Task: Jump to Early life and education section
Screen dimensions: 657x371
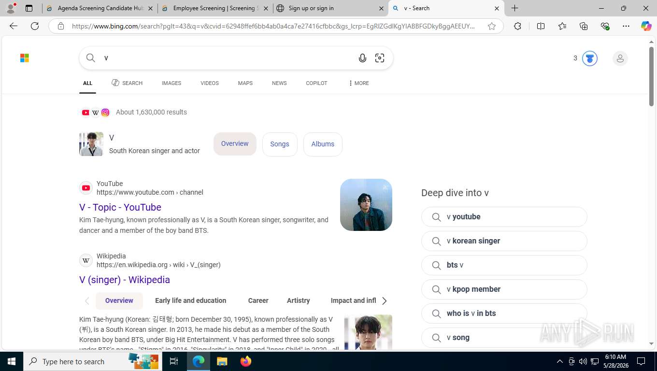Action: pyautogui.click(x=190, y=300)
